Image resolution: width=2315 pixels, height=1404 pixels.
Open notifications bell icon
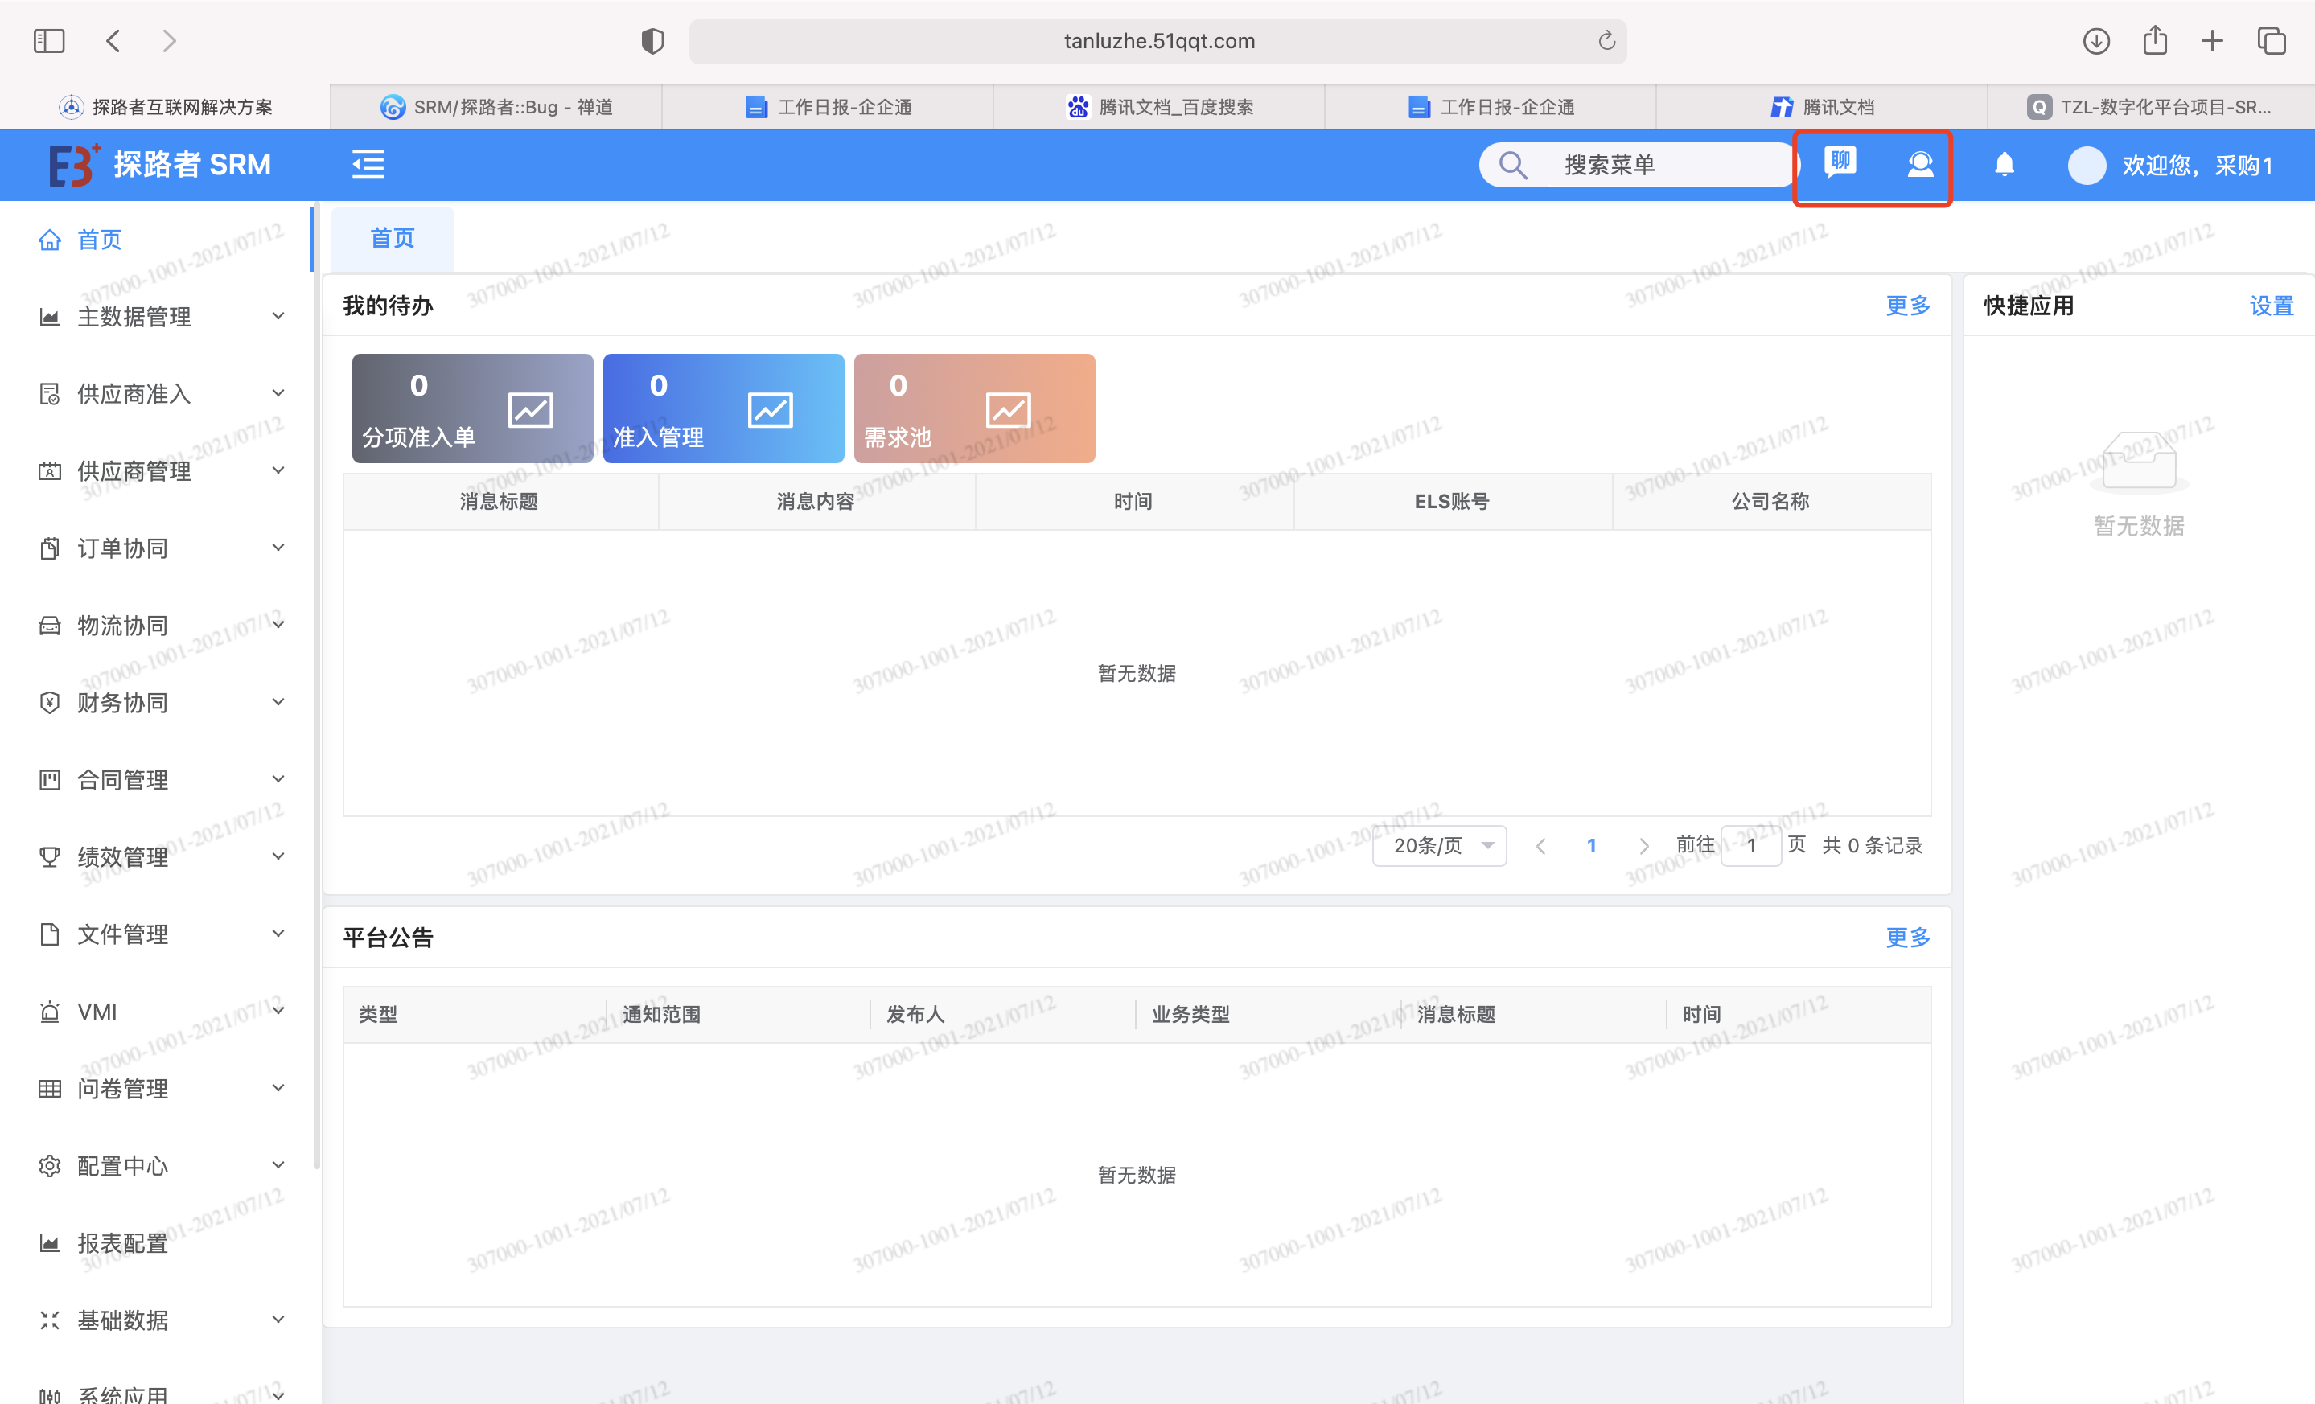[2003, 166]
